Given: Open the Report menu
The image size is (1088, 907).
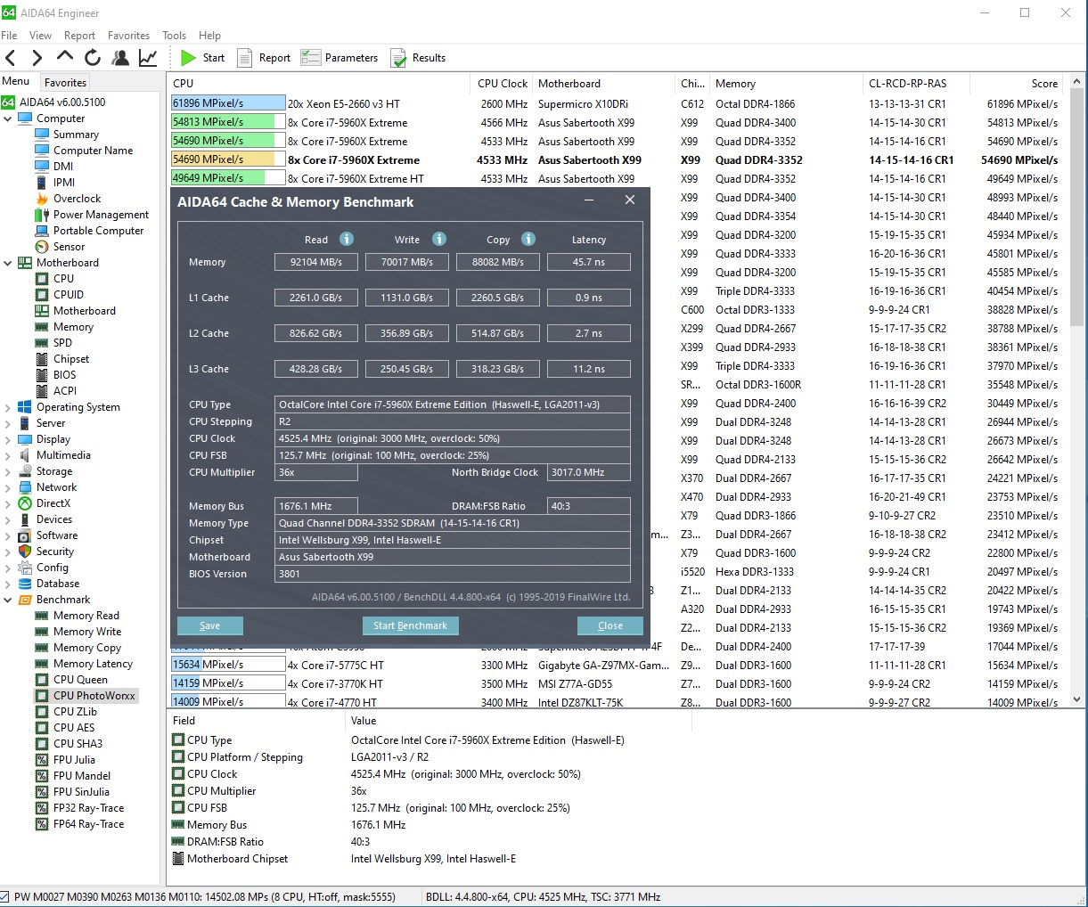Looking at the screenshot, I should click(79, 36).
